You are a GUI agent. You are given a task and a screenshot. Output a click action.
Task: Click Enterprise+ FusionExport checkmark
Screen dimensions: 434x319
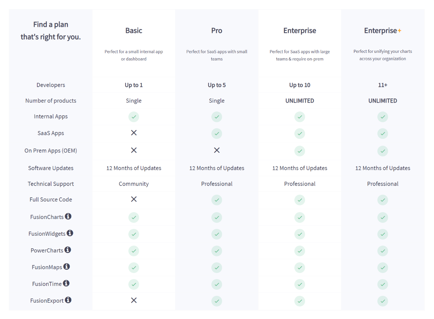[383, 301]
